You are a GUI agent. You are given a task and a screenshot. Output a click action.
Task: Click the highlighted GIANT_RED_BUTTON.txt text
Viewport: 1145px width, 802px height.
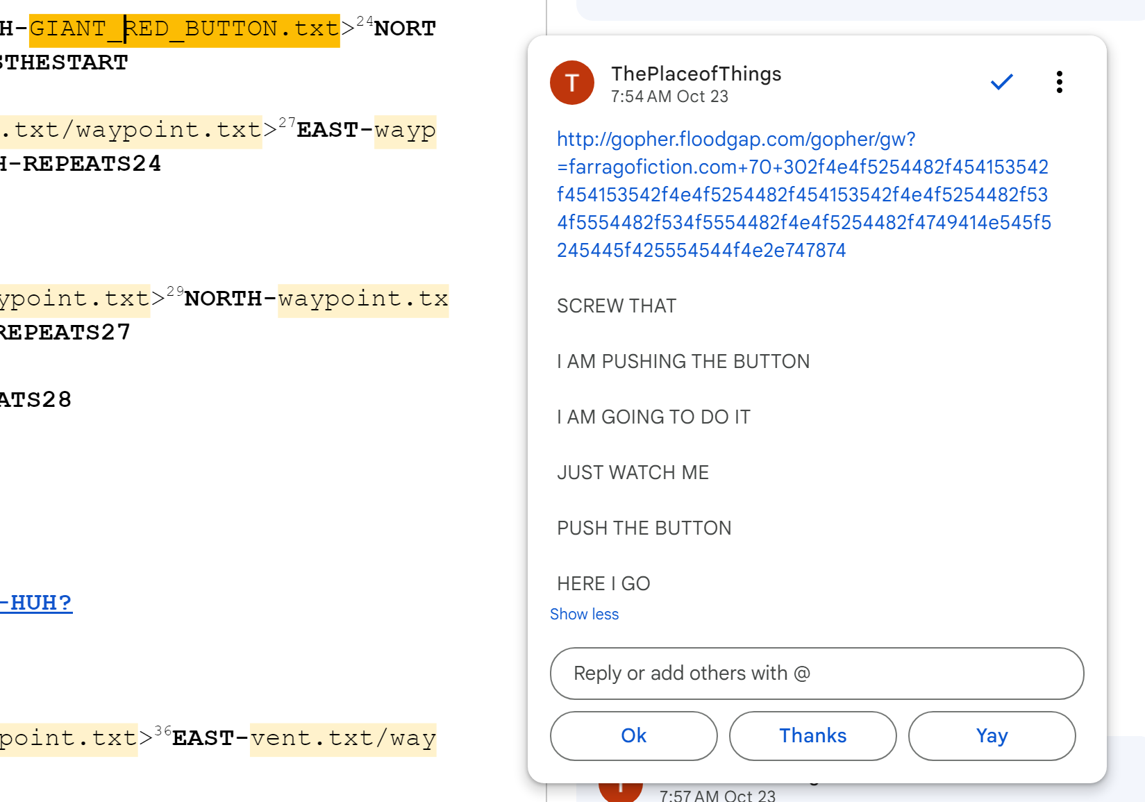(184, 29)
